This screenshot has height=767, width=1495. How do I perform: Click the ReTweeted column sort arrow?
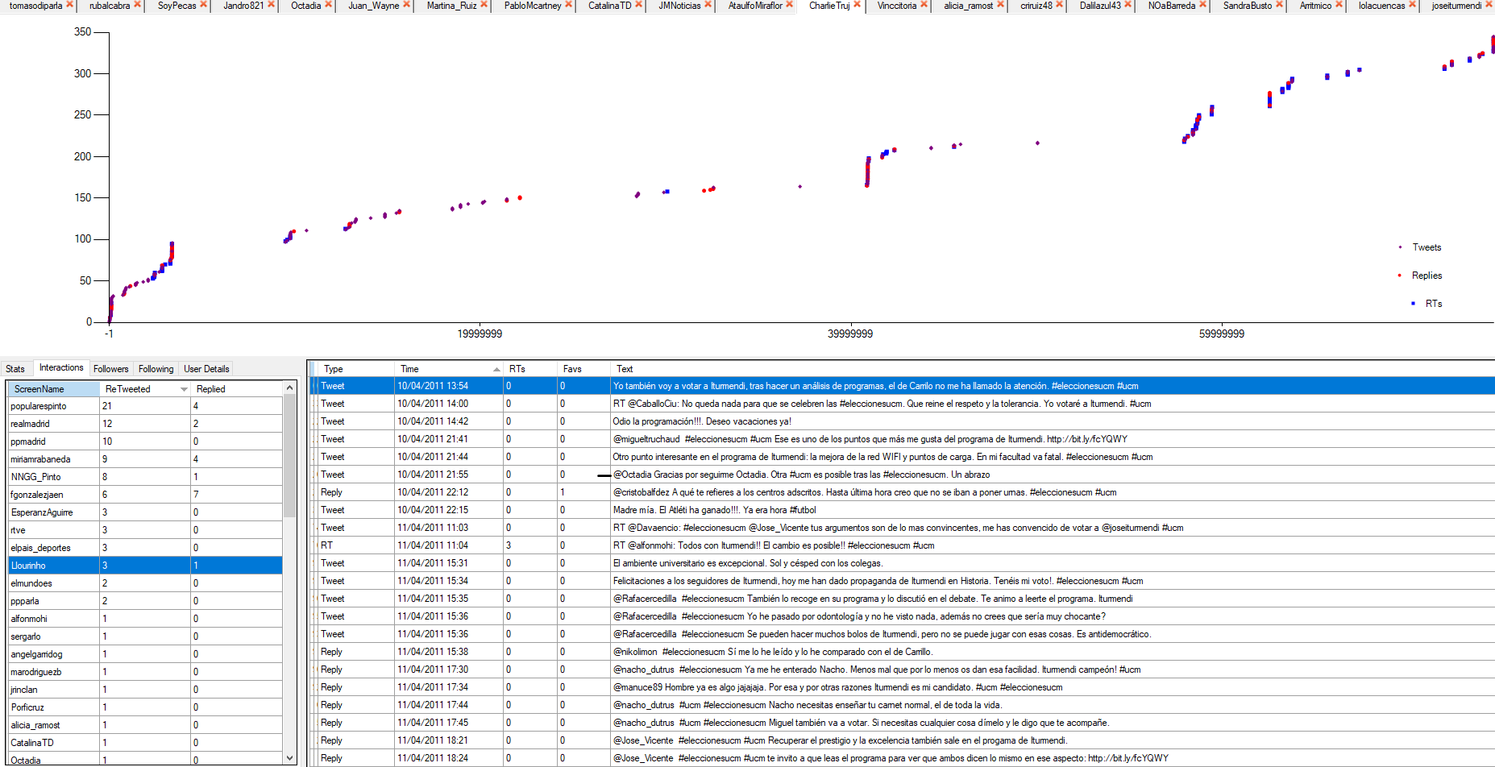[x=184, y=389]
